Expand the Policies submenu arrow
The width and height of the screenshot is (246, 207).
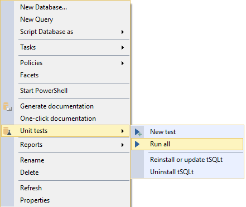click(x=123, y=63)
